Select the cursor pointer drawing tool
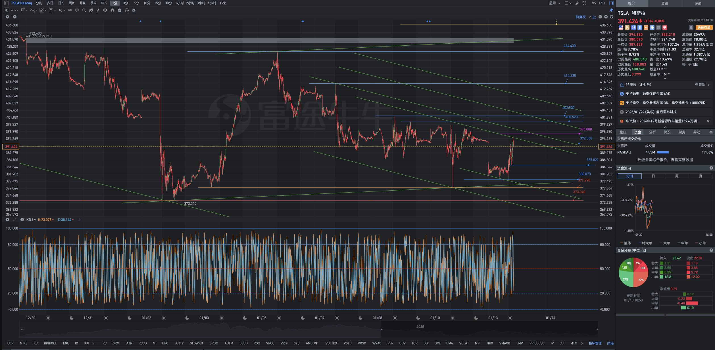Screen dimensions: 715x350 (6, 10)
